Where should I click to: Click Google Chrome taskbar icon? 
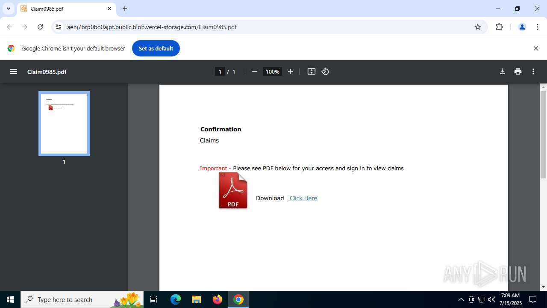click(238, 299)
